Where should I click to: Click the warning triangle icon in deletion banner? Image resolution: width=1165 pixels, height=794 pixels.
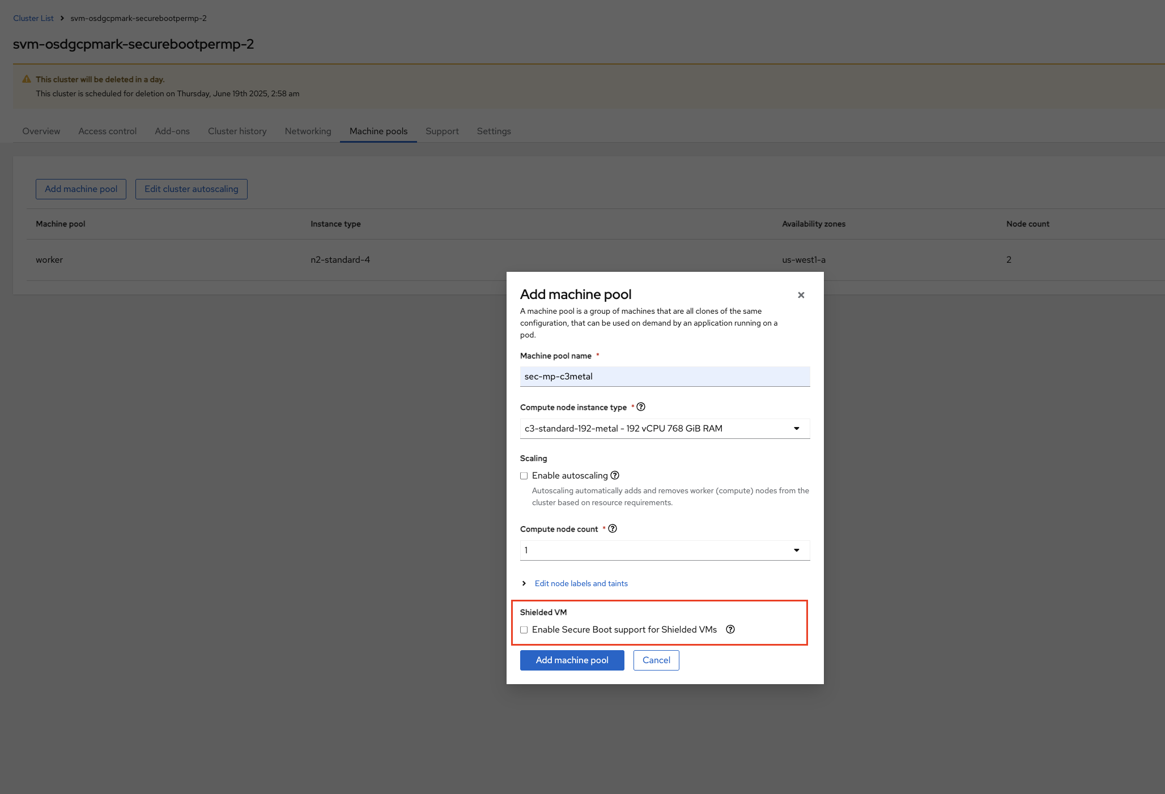pyautogui.click(x=27, y=79)
